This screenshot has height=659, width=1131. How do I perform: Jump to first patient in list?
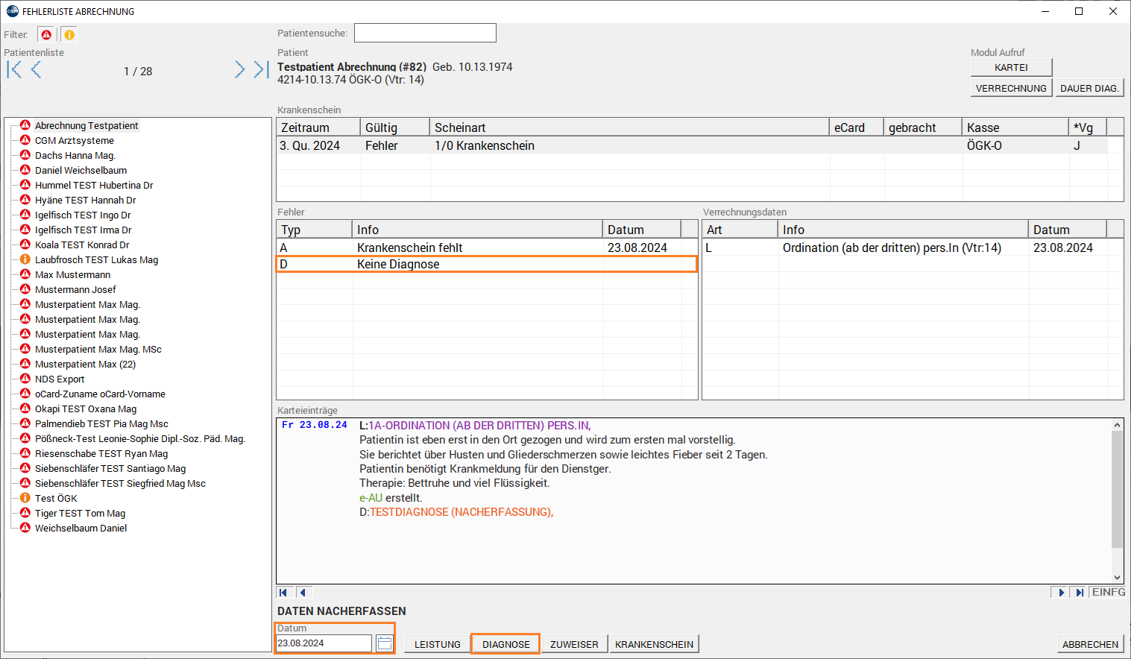(x=14, y=70)
